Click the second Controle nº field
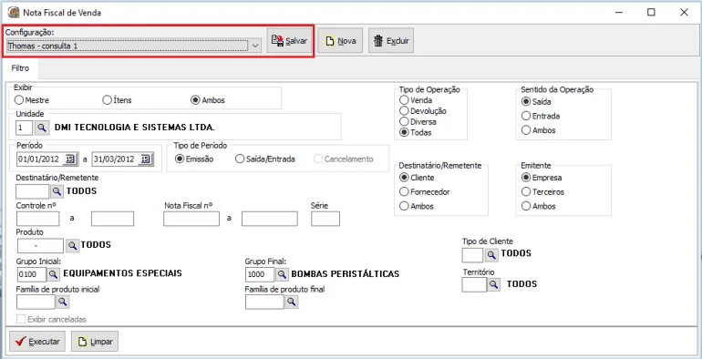 (112, 219)
